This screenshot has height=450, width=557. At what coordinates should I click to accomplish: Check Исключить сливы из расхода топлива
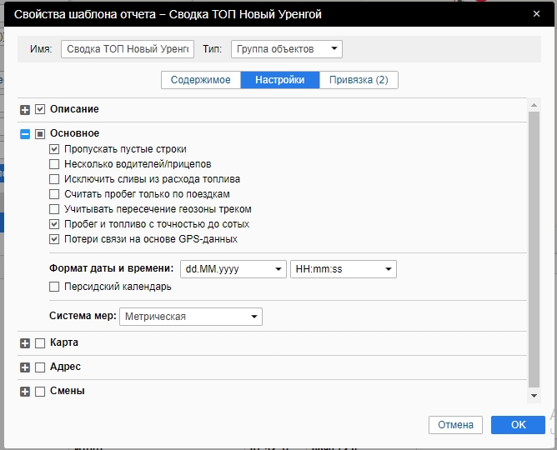click(55, 179)
